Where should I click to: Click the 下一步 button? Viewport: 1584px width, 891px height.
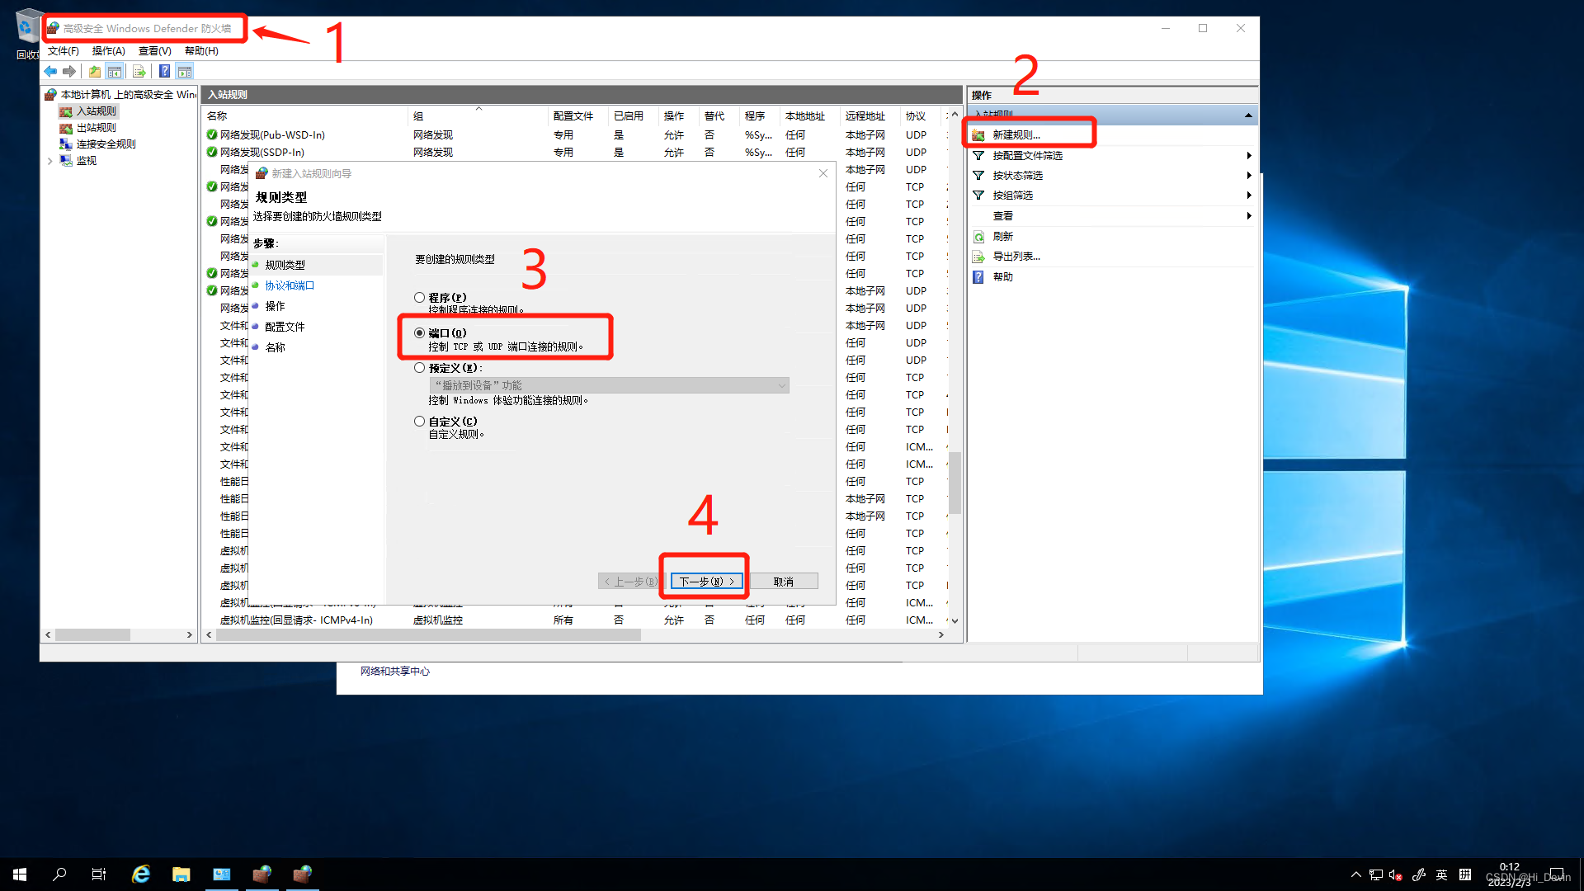(x=706, y=582)
